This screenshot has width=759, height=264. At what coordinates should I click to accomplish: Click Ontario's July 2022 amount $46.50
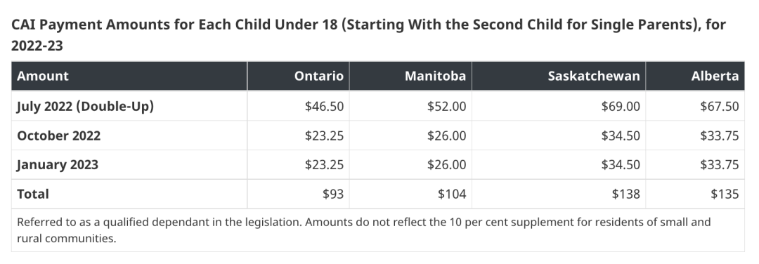pos(324,106)
